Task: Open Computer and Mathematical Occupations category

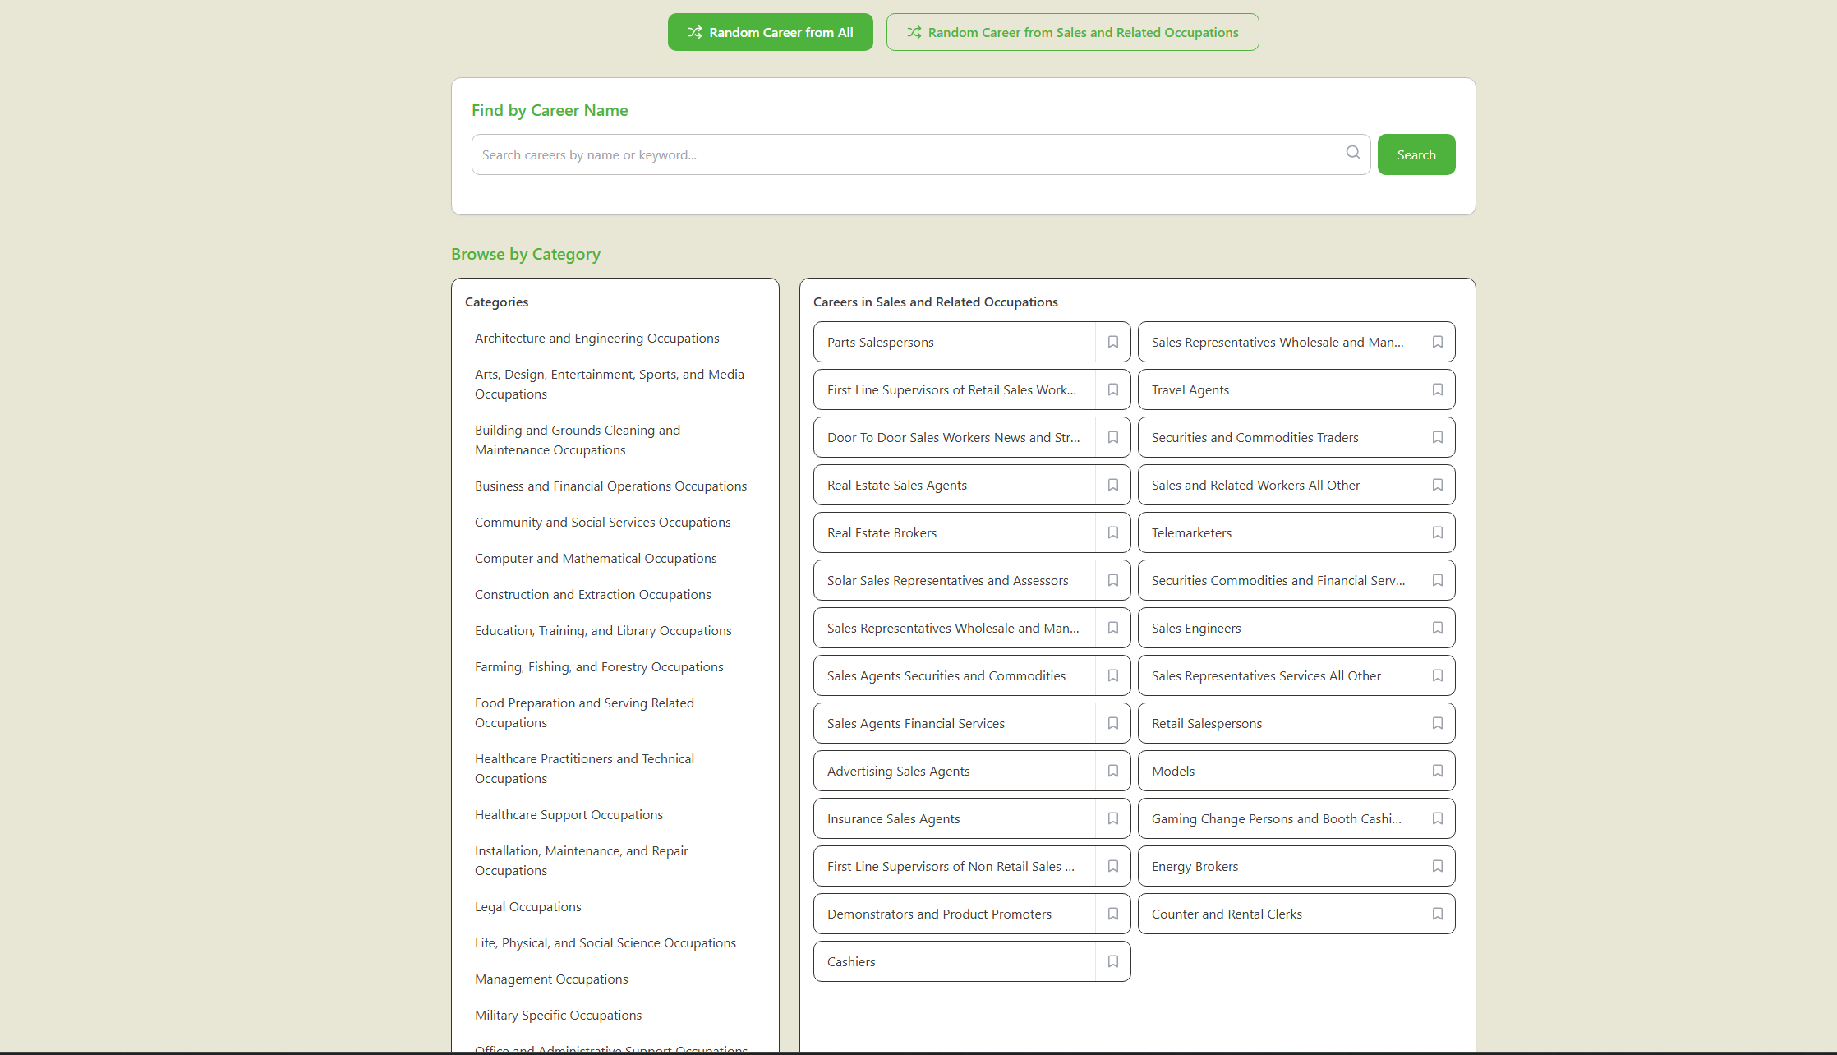Action: [x=596, y=558]
